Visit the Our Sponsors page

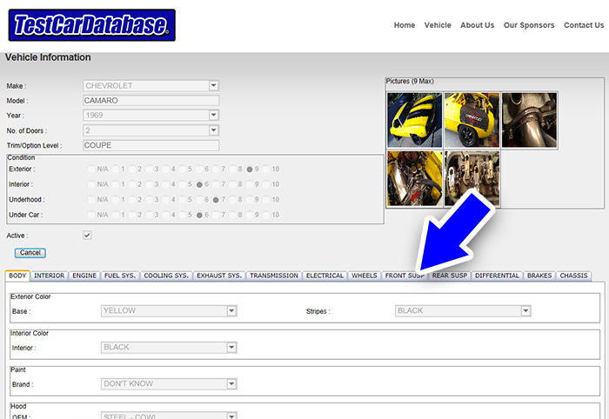(x=529, y=25)
